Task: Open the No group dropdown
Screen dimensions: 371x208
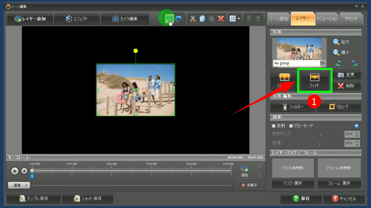Action: tap(322, 63)
